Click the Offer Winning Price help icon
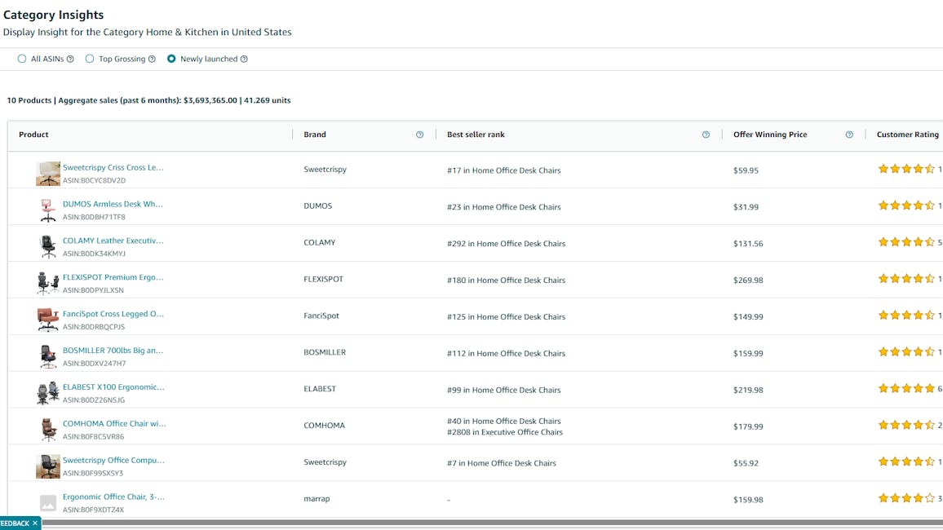Screen dimensions: 943x530 [849, 135]
